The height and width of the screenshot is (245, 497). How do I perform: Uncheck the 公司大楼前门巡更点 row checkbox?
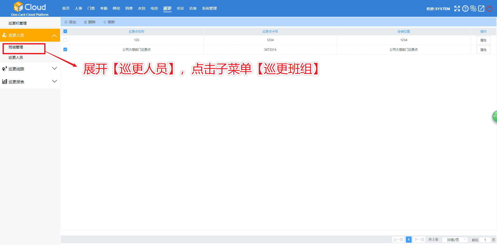tap(65, 49)
